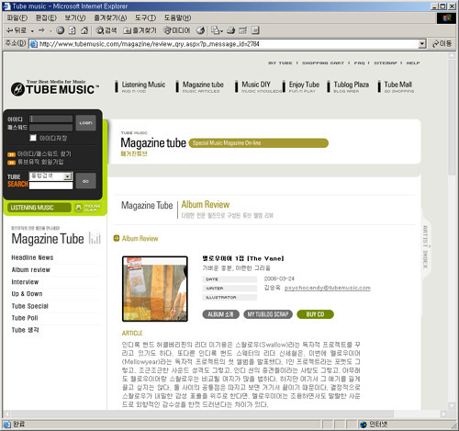Image resolution: width=459 pixels, height=431 pixels.
Task: Expand the address bar URL dropdown
Action: click(x=422, y=44)
